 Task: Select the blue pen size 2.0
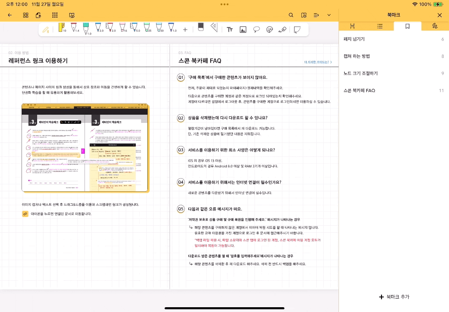pyautogui.click(x=99, y=28)
